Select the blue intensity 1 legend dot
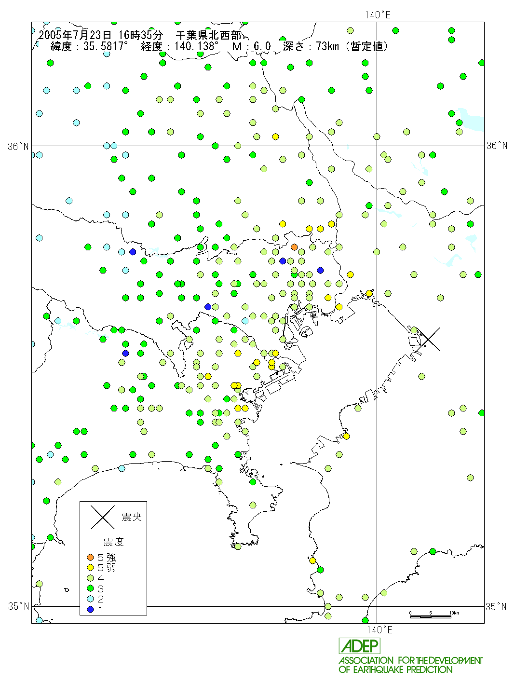This screenshot has height=683, width=515. 90,610
